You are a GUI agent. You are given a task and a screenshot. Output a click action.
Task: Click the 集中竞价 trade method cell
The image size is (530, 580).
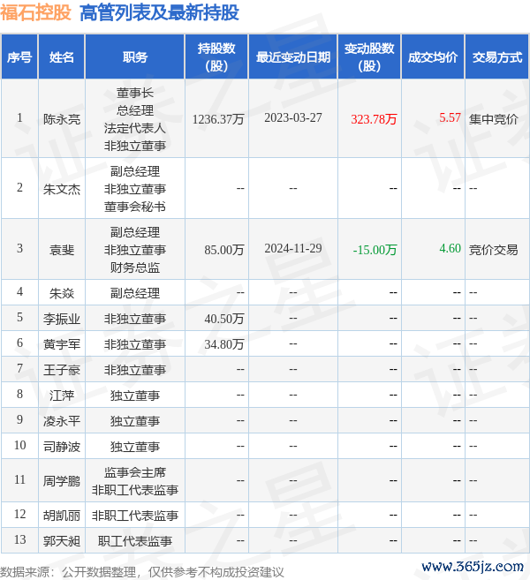click(493, 119)
